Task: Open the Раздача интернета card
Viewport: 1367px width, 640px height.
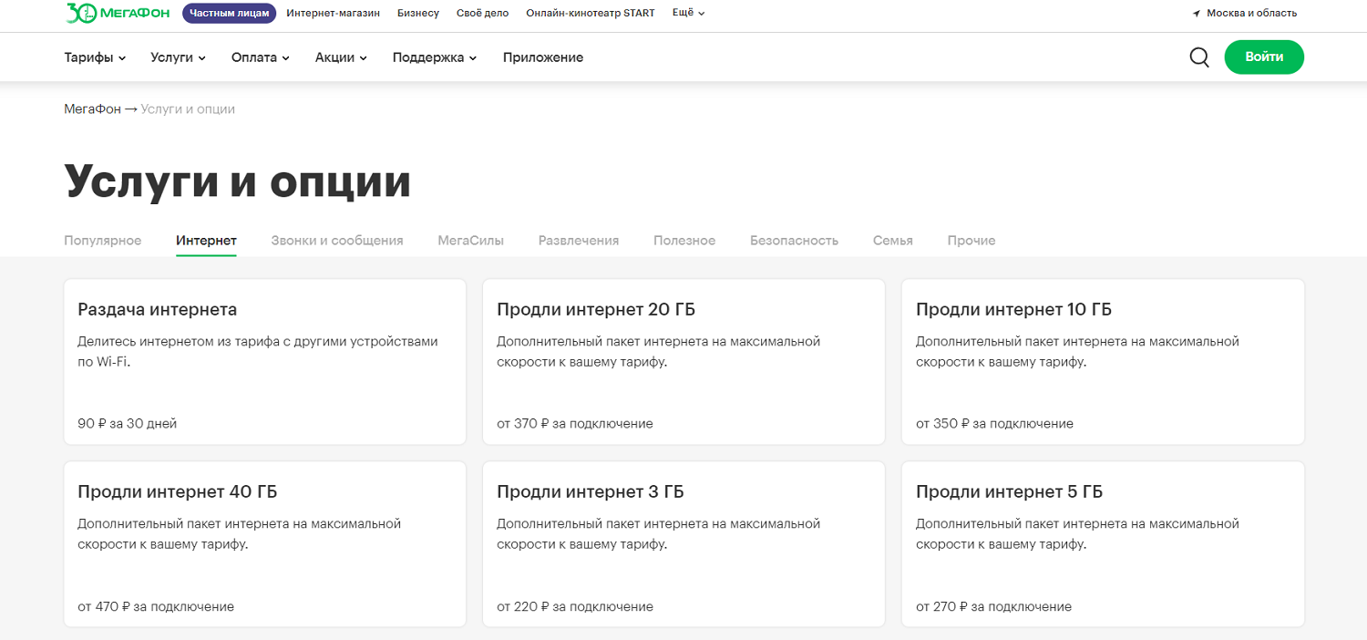Action: pyautogui.click(x=265, y=362)
